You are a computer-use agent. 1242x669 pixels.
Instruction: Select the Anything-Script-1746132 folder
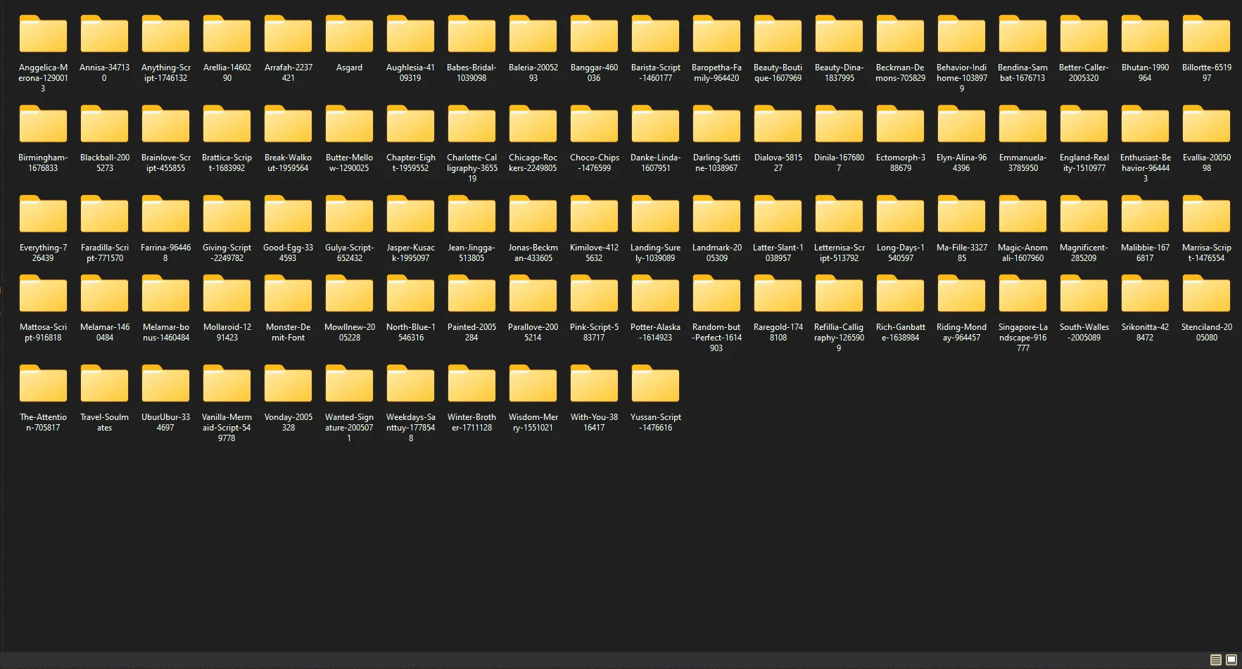[x=165, y=49]
